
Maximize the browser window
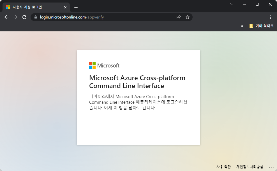pyautogui.click(x=257, y=4)
